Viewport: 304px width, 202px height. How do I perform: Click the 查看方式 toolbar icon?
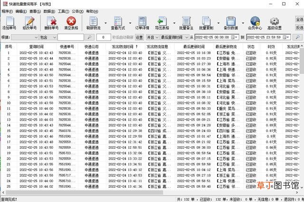(x=118, y=23)
